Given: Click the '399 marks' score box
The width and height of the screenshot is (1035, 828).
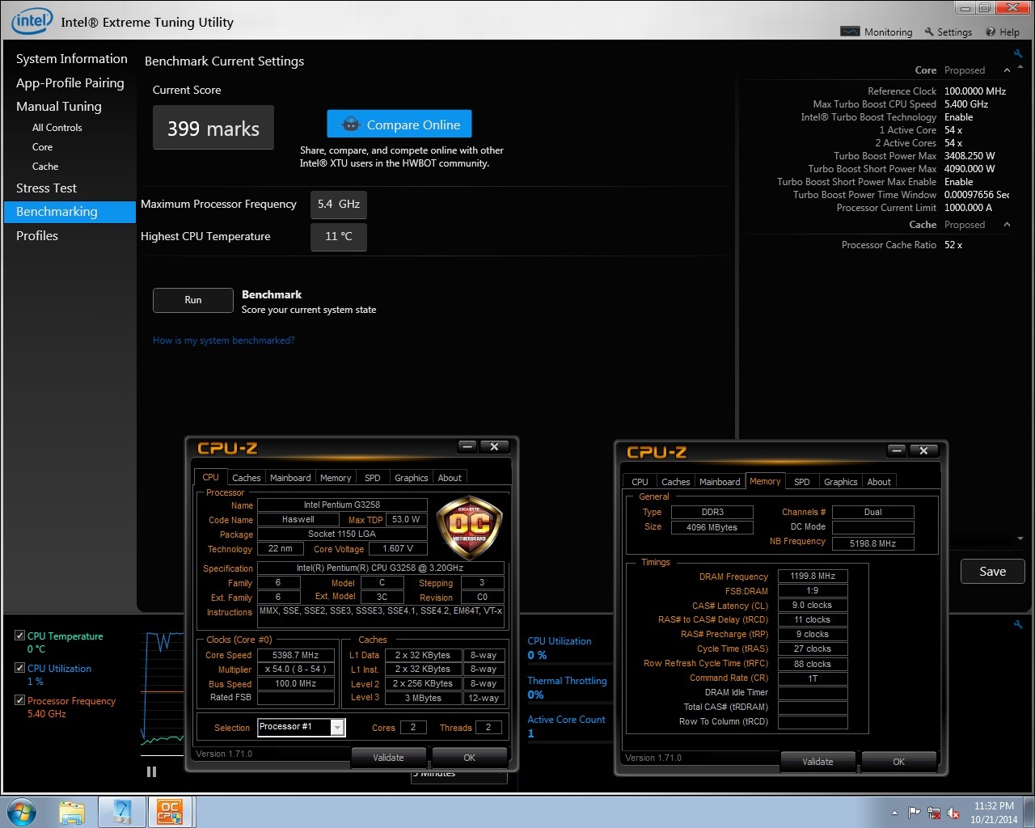Looking at the screenshot, I should click(x=213, y=128).
